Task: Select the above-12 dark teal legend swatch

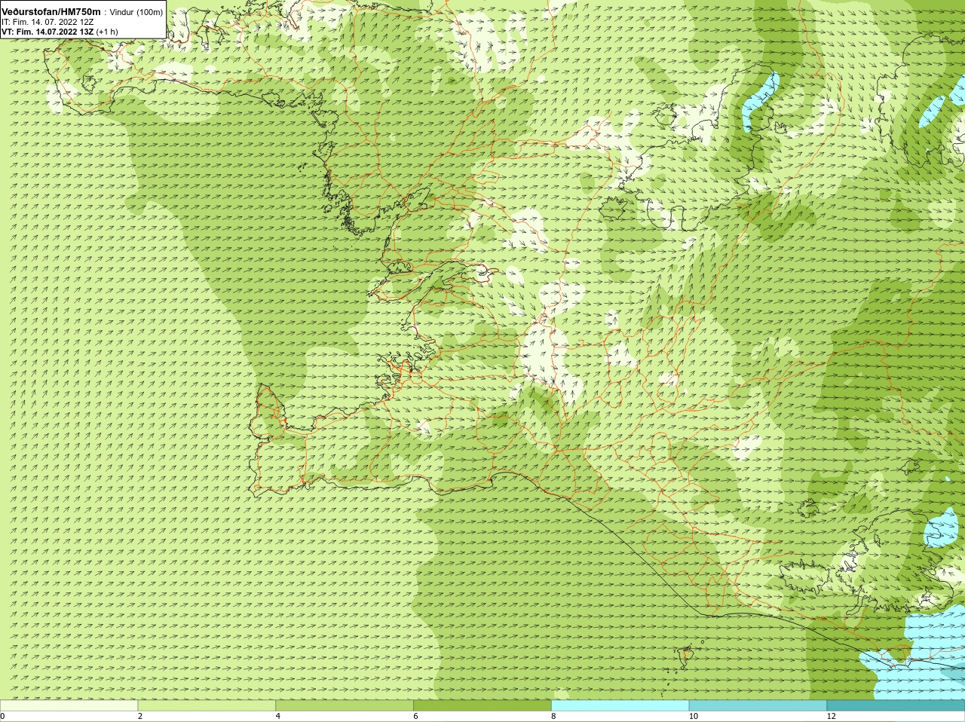Action: tap(896, 705)
